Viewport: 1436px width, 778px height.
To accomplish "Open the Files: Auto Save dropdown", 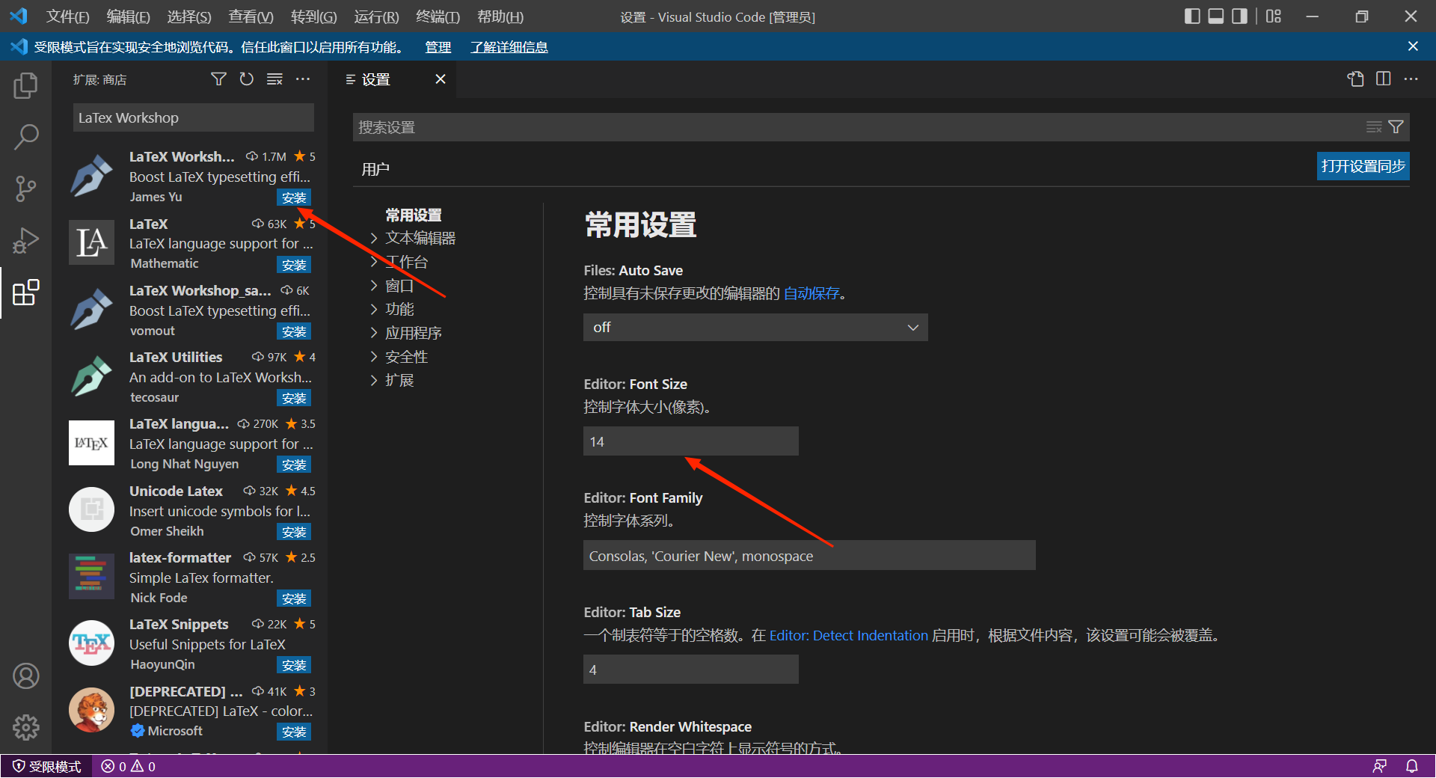I will [755, 327].
